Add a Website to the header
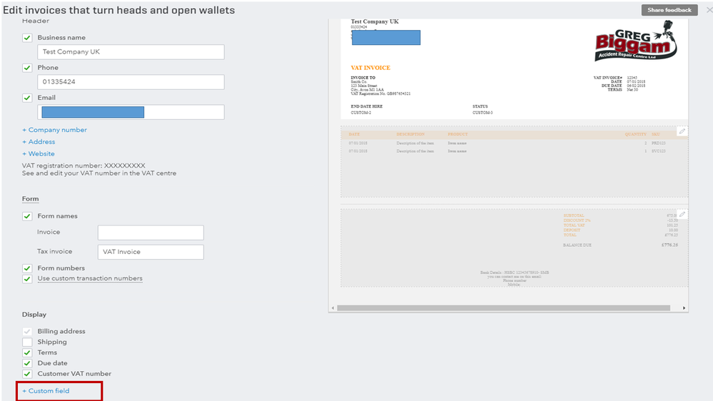The width and height of the screenshot is (713, 401). [39, 153]
